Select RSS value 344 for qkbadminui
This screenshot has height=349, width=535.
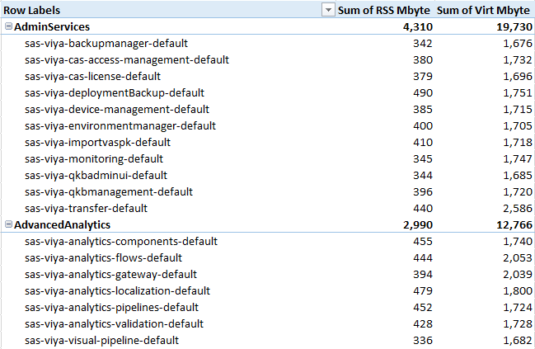point(423,176)
